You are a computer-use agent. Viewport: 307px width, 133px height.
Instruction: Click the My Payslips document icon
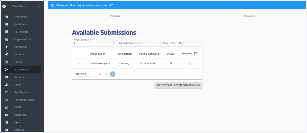[x=7, y=32]
